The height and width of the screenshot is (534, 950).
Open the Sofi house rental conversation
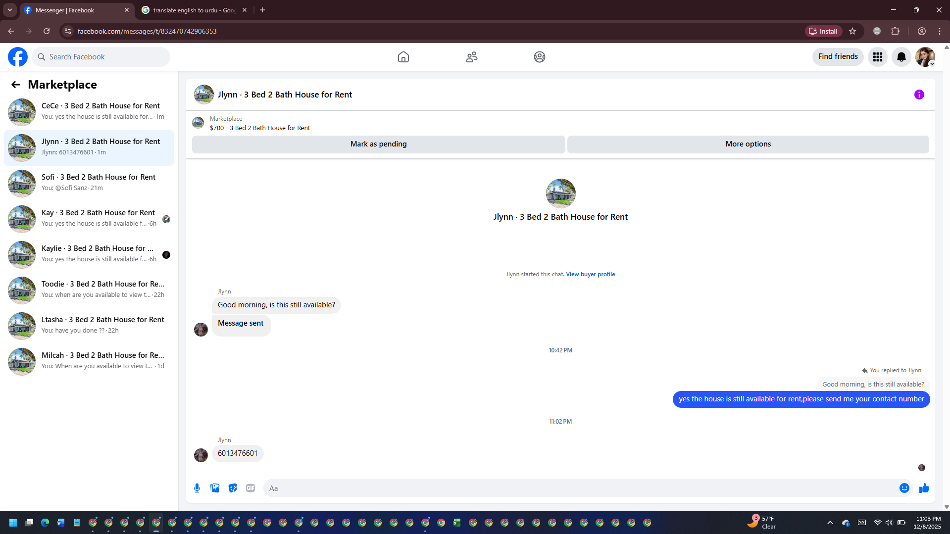tap(89, 183)
